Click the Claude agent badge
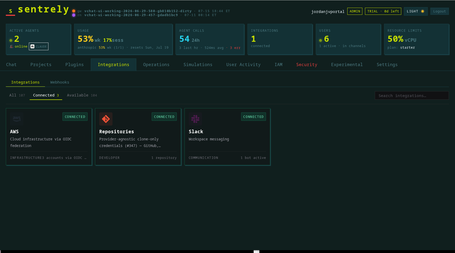455x253 pixels. [x=39, y=47]
